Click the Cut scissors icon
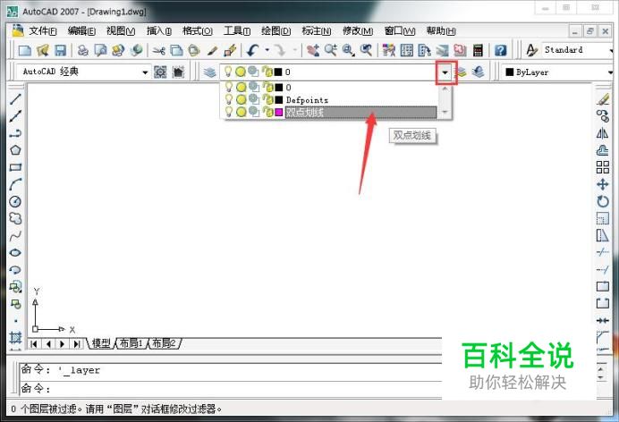Image resolution: width=619 pixels, height=422 pixels. pyautogui.click(x=158, y=50)
